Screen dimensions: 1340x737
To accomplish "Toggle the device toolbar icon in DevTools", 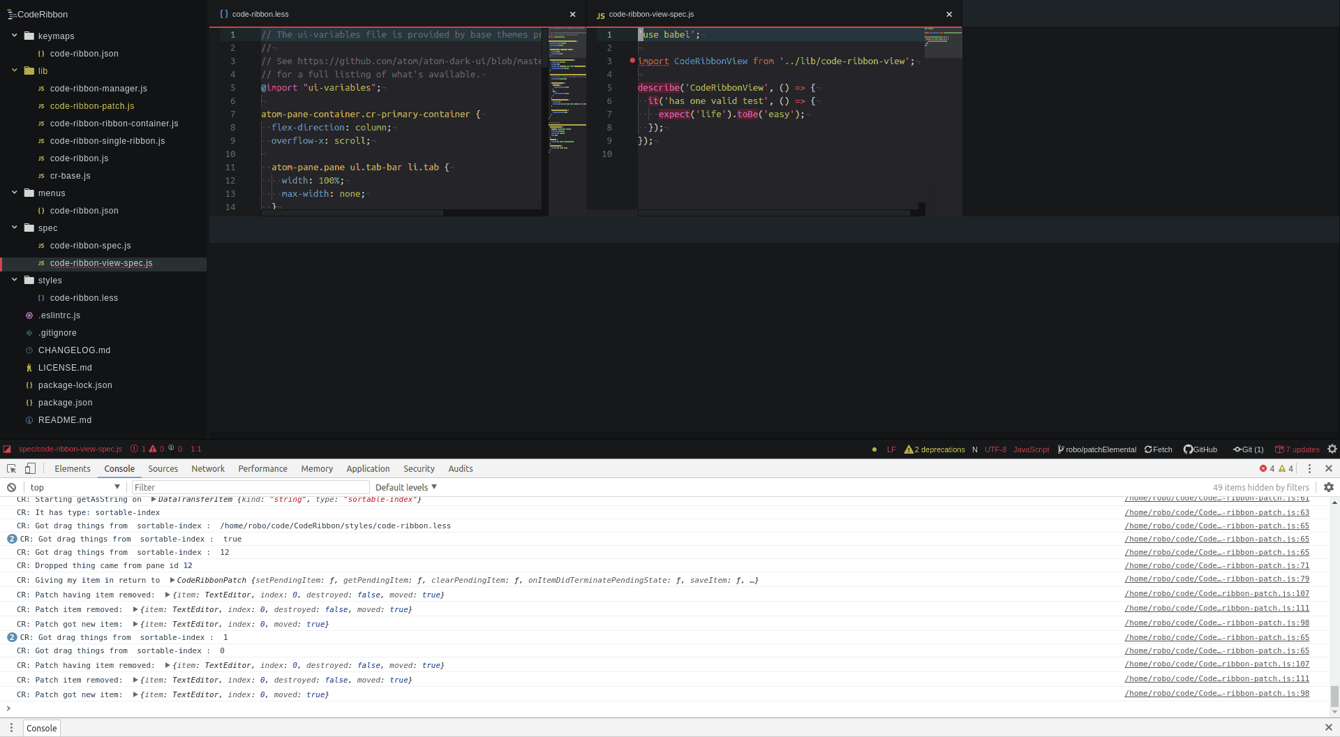I will tap(30, 469).
